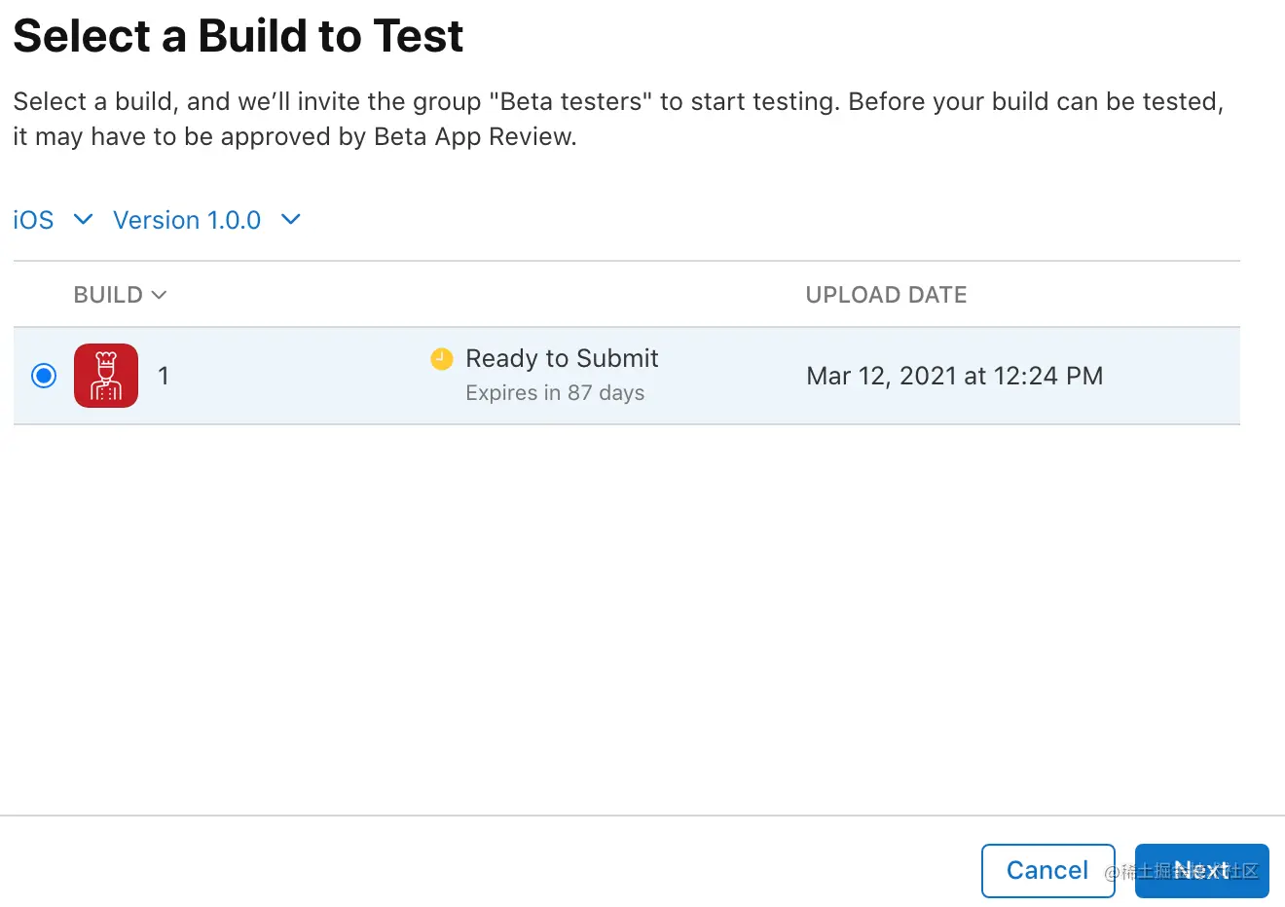Click the BUILD column sort arrow
1285x907 pixels.
pos(160,295)
